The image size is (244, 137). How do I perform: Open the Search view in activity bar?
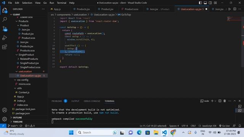coord(5,19)
